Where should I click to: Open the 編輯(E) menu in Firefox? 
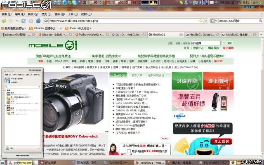pos(20,14)
